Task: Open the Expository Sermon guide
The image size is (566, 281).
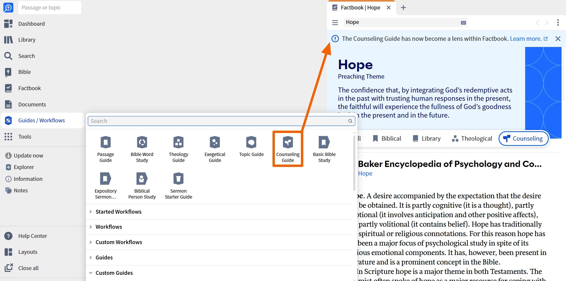Action: point(106,186)
